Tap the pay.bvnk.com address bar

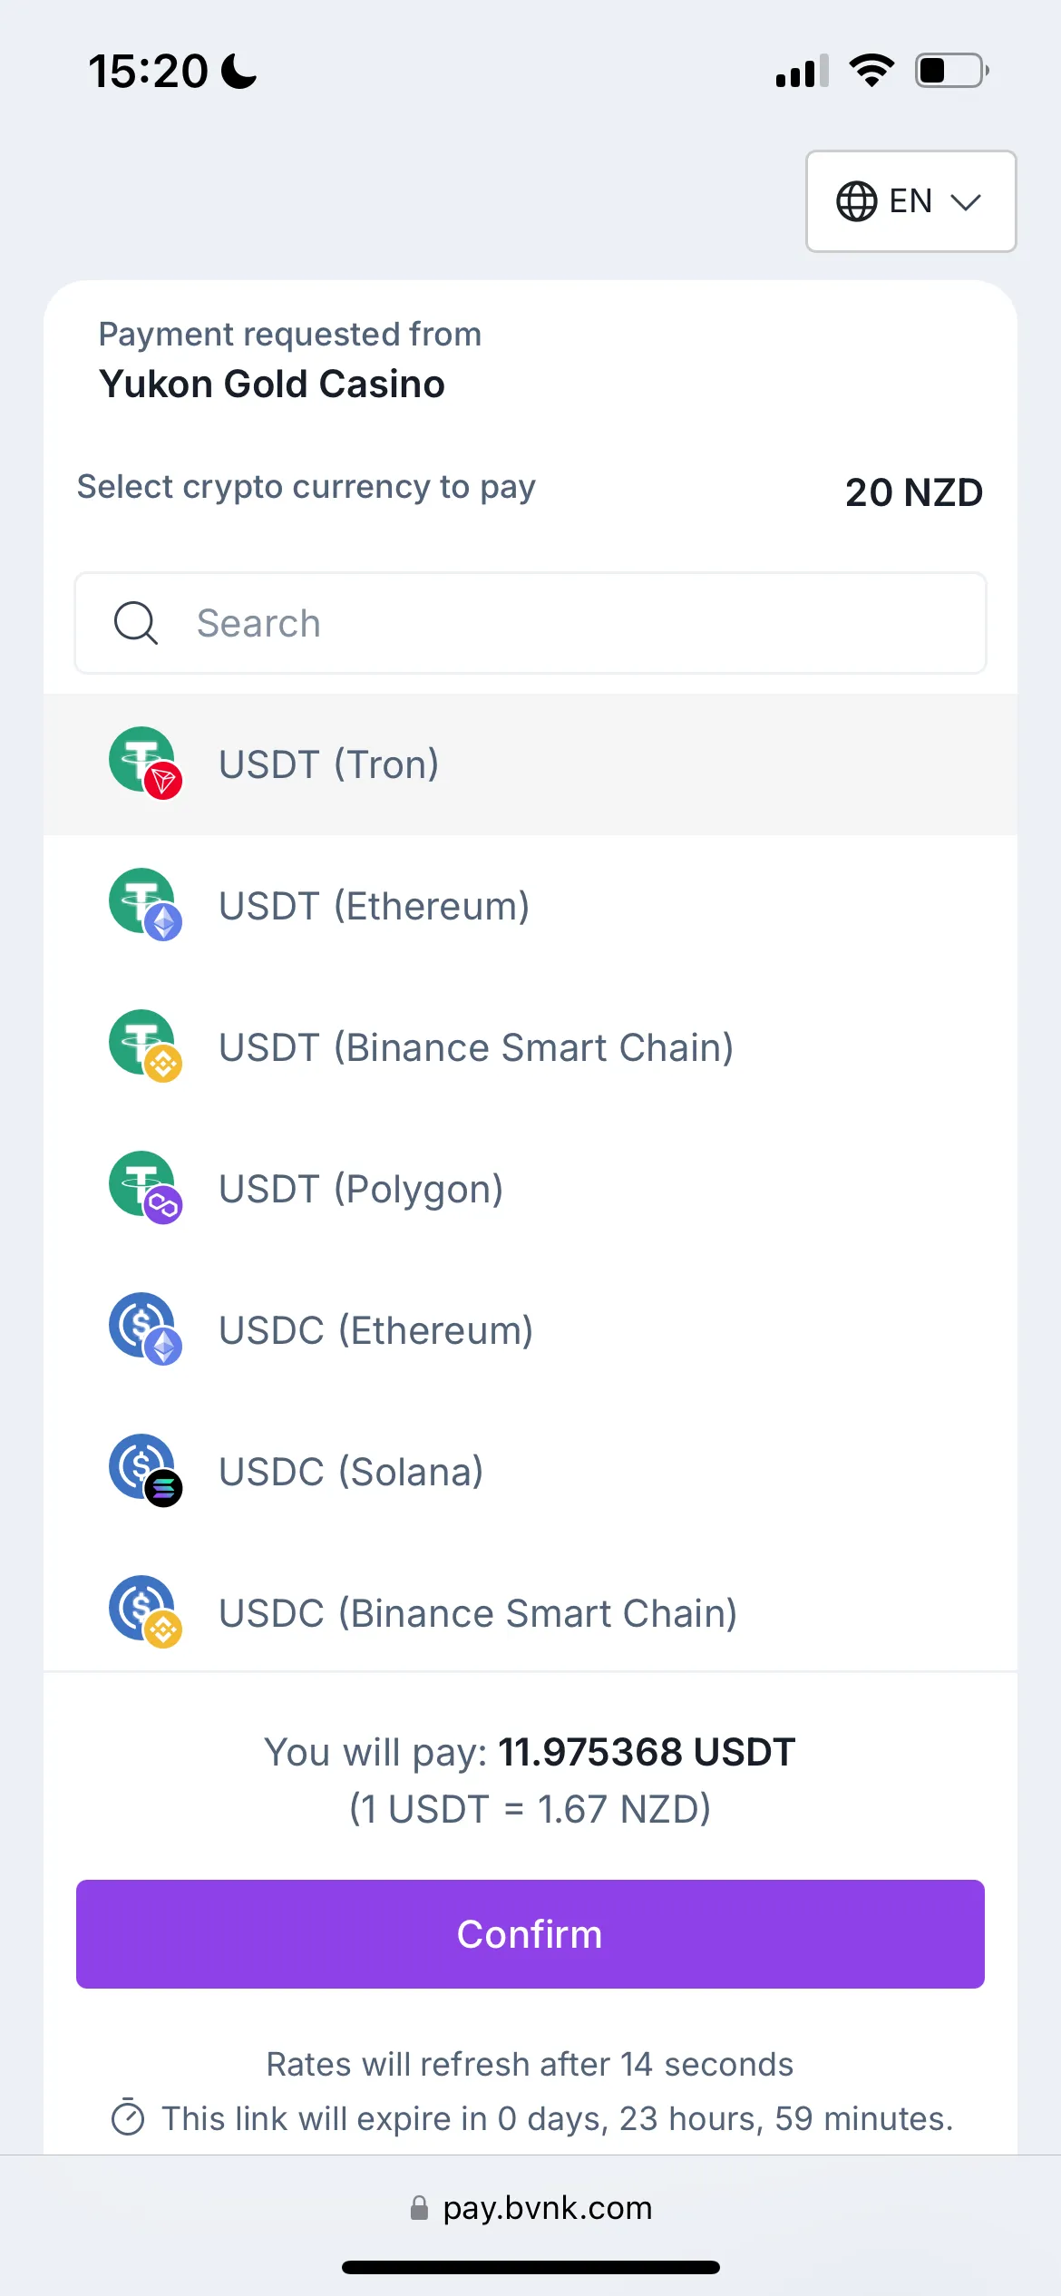(x=547, y=2208)
